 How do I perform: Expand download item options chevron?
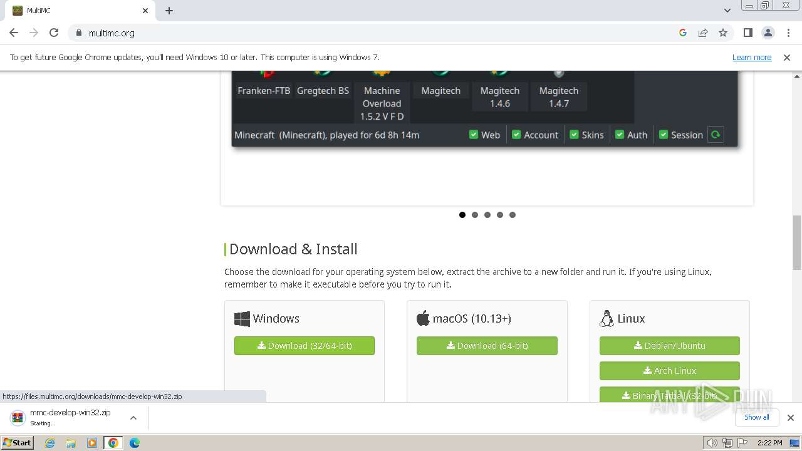133,417
